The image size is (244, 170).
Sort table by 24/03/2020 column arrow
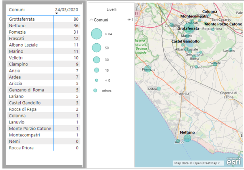tap(56, 13)
